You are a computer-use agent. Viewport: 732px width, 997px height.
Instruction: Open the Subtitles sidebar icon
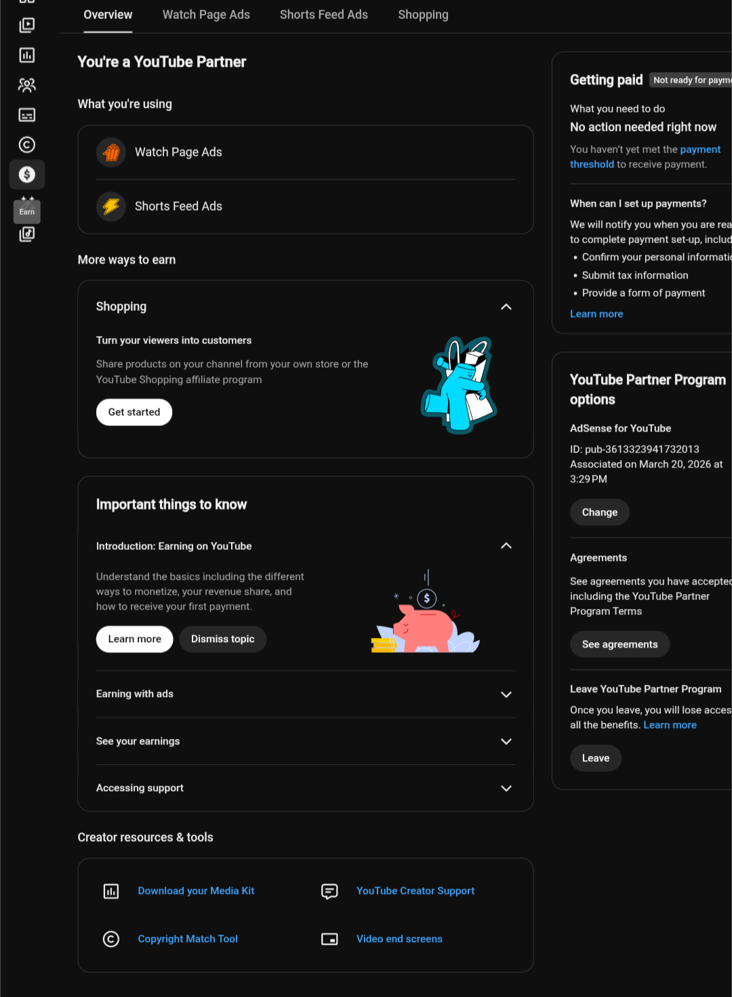pyautogui.click(x=27, y=114)
